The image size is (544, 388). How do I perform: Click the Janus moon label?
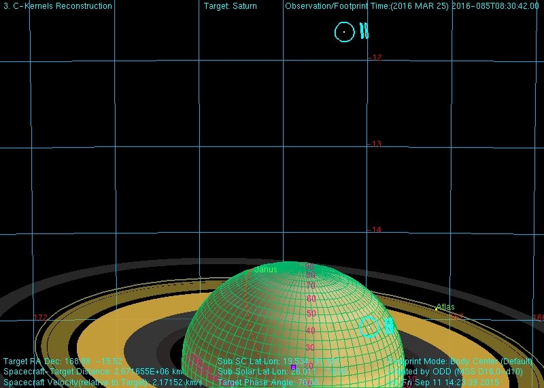click(266, 270)
